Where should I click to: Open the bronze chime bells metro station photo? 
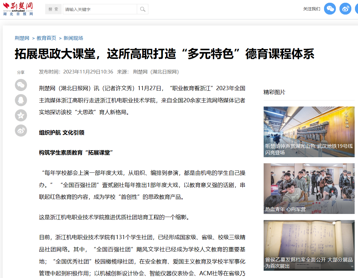point(309,124)
